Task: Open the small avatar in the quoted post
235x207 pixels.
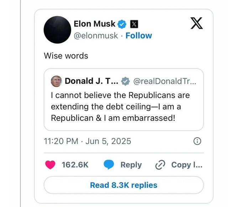Action: coord(56,81)
